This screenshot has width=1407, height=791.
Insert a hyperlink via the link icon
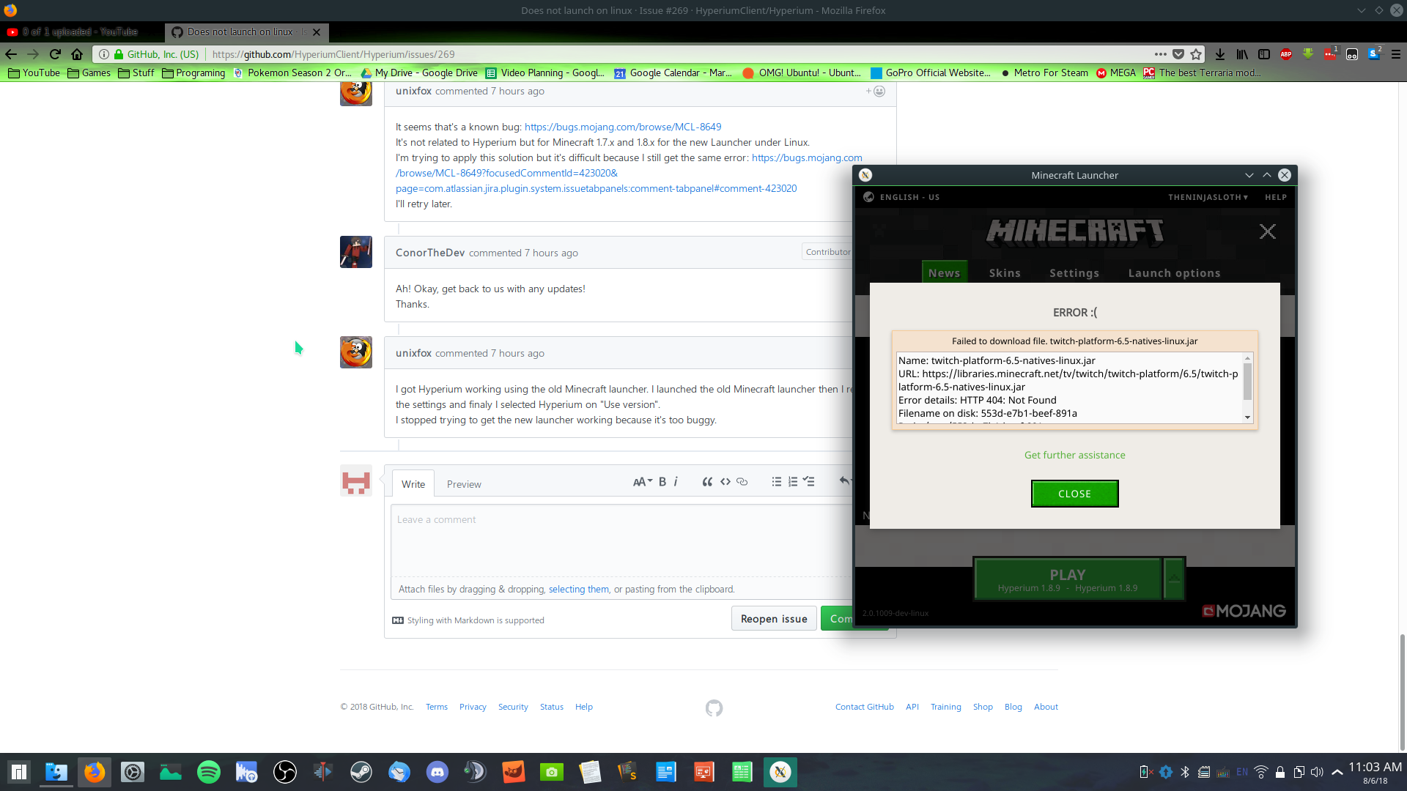[x=742, y=481]
